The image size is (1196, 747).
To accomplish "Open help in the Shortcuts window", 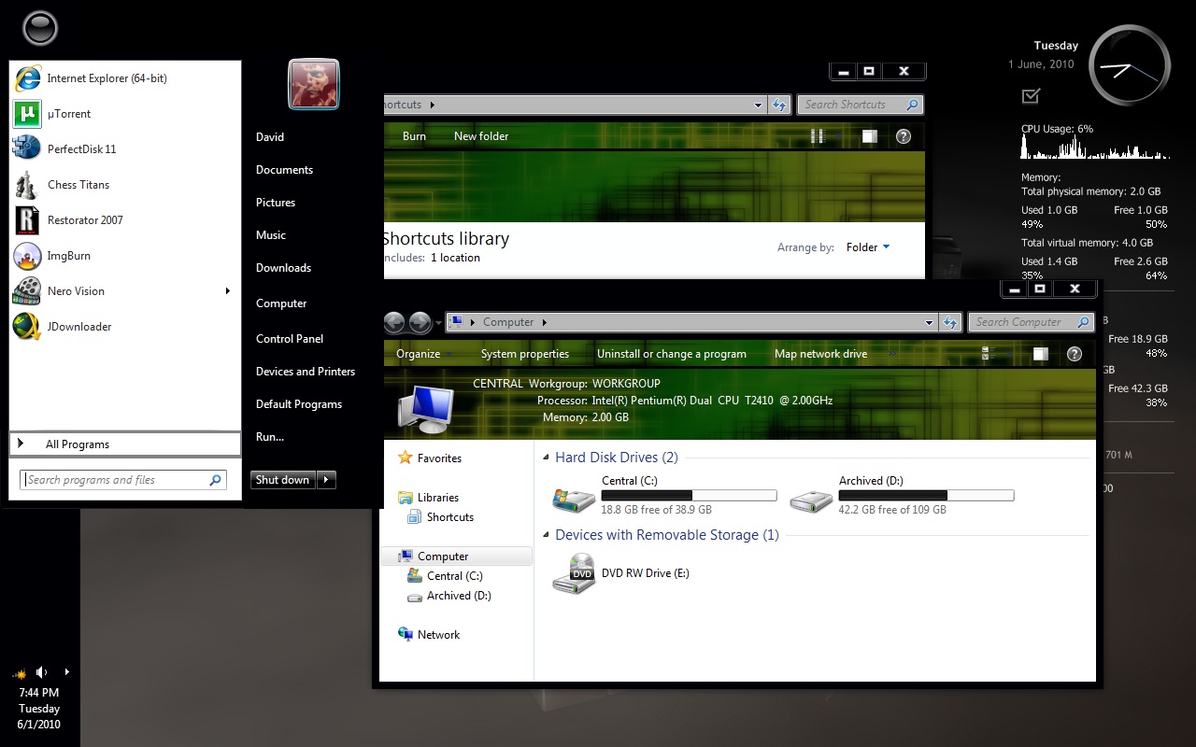I will pyautogui.click(x=903, y=136).
